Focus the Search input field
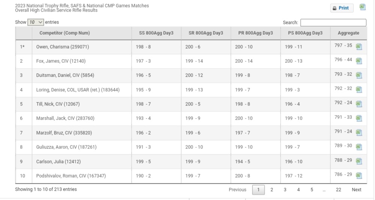375x200 pixels. pos(333,22)
